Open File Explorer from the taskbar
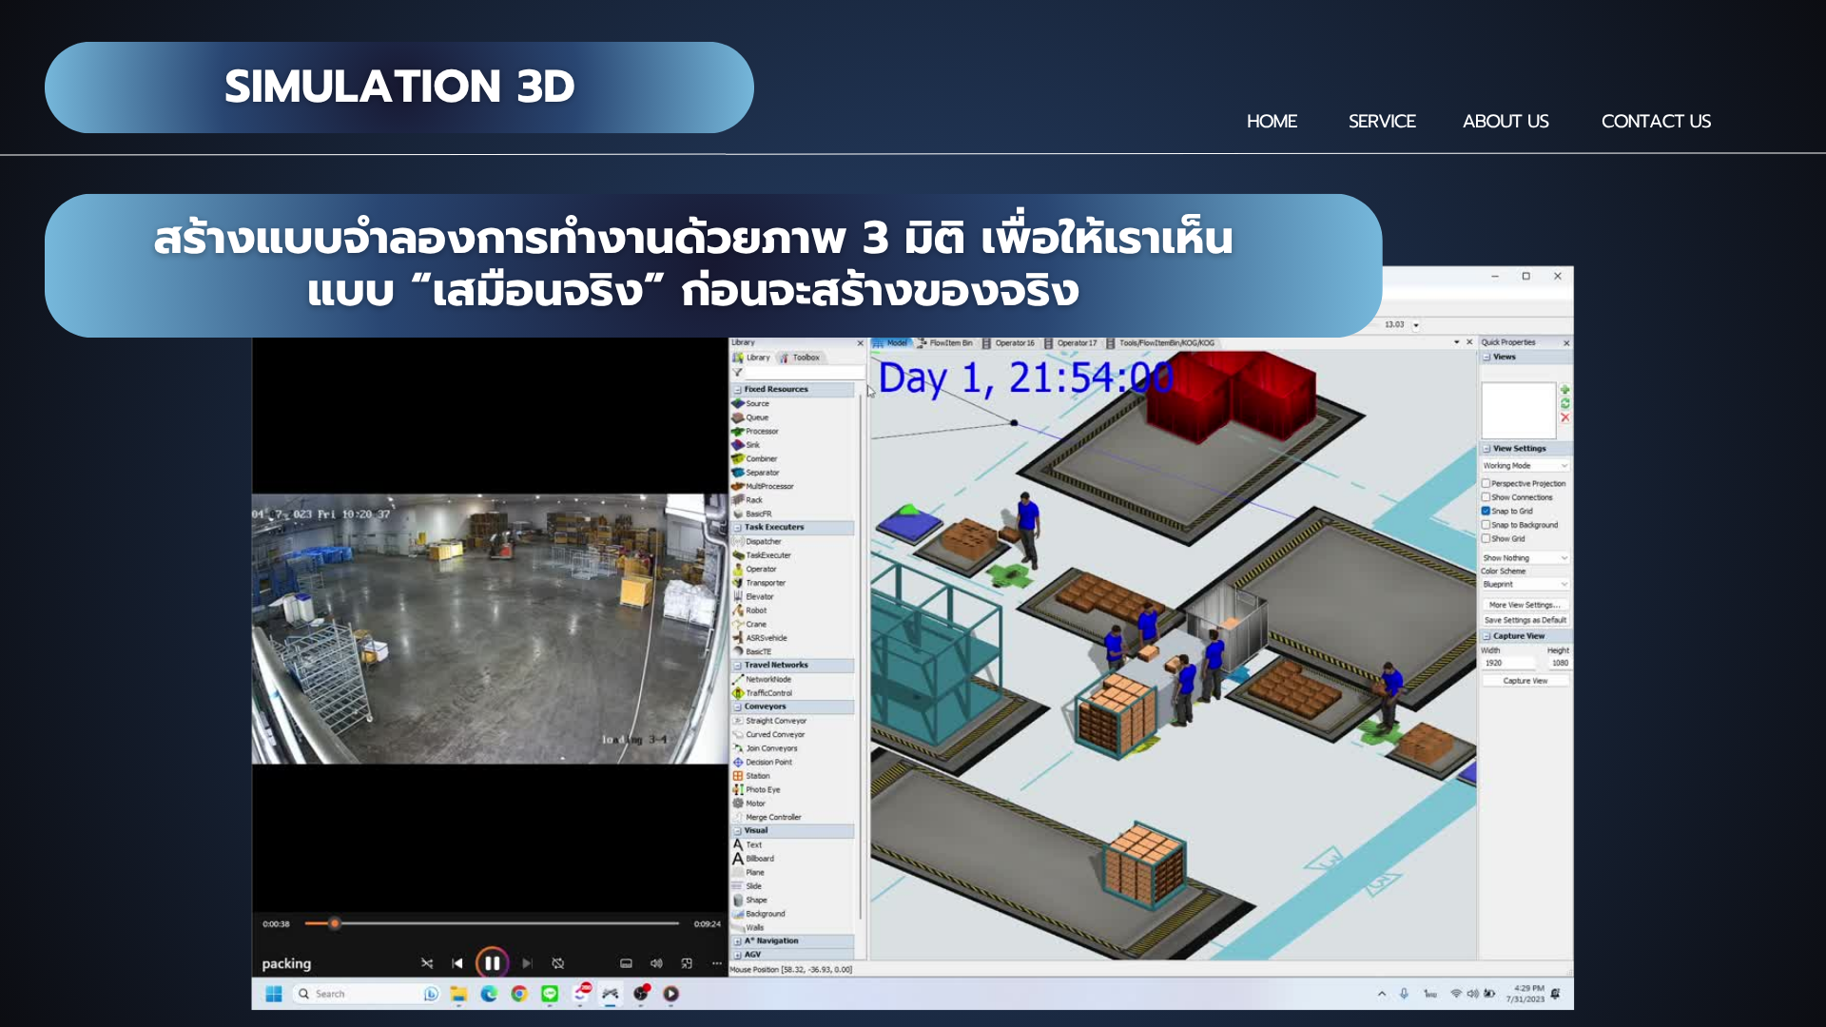Image resolution: width=1826 pixels, height=1027 pixels. click(x=458, y=994)
